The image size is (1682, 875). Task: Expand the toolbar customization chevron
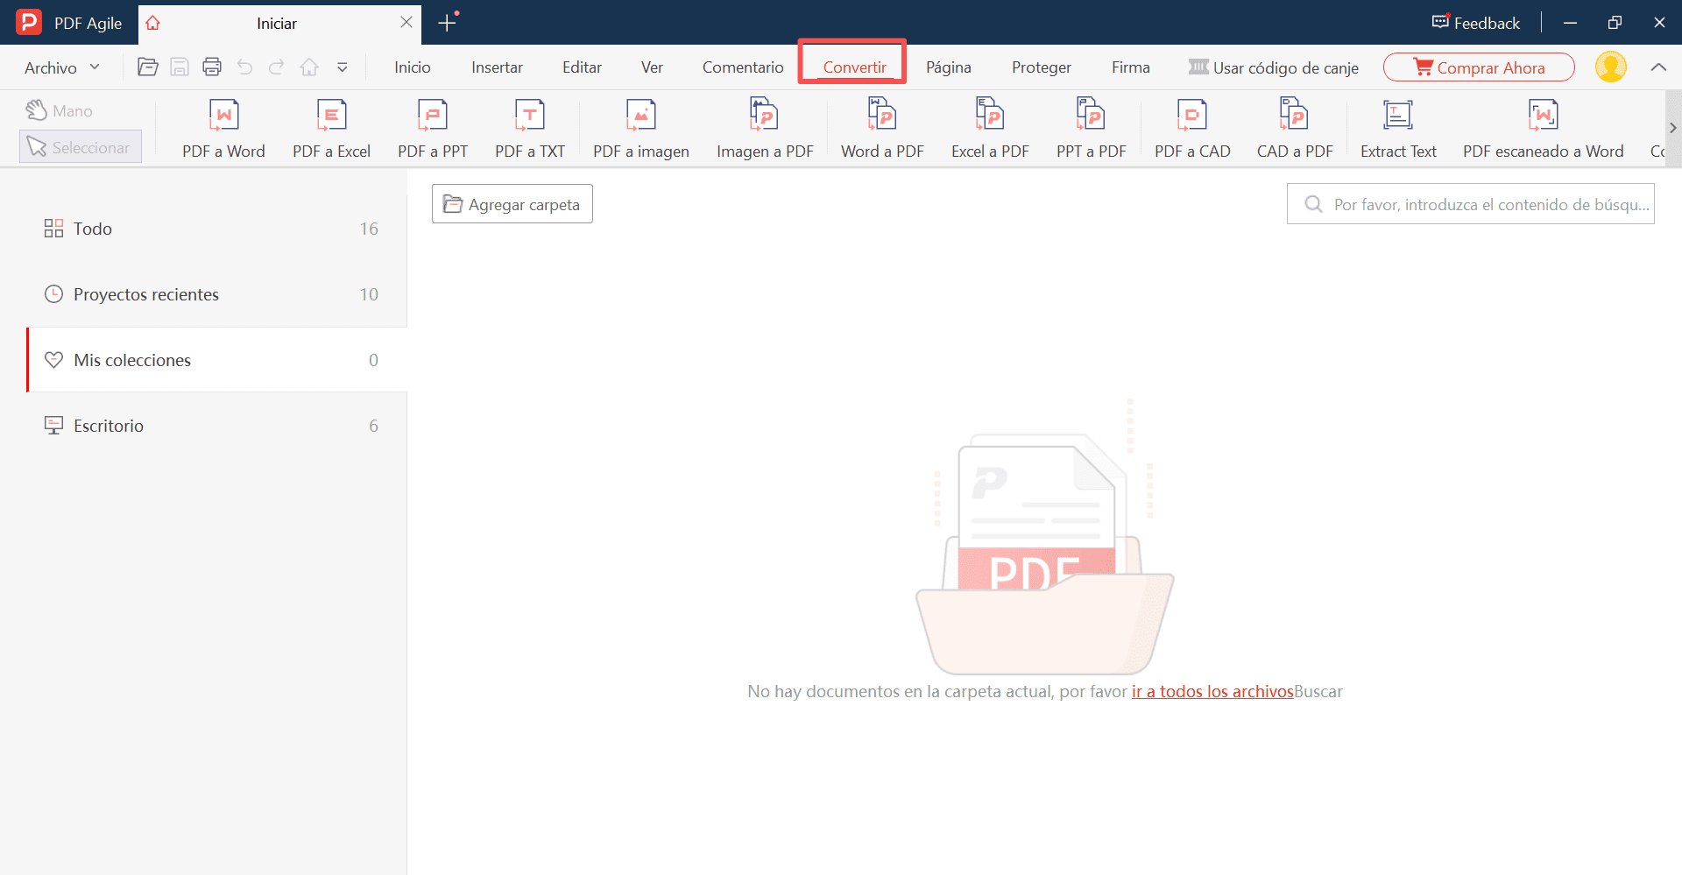[343, 67]
